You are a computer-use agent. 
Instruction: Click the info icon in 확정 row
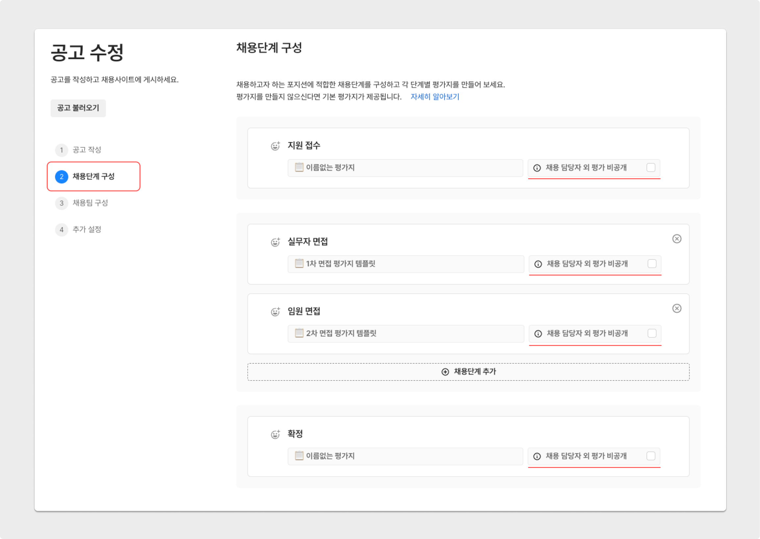click(537, 456)
